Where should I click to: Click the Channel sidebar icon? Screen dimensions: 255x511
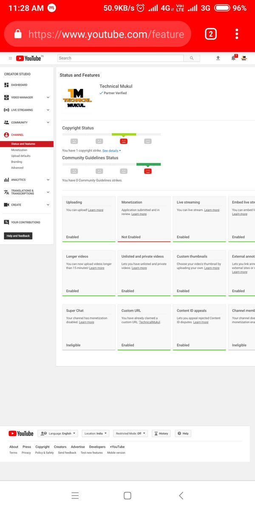click(x=6, y=135)
